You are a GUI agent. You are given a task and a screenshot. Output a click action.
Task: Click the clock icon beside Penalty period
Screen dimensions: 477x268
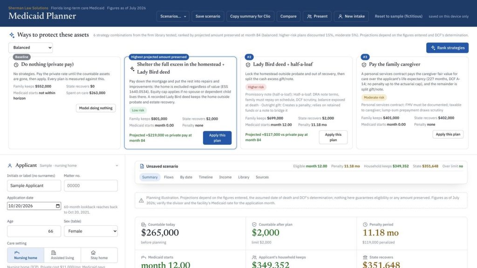point(365,225)
